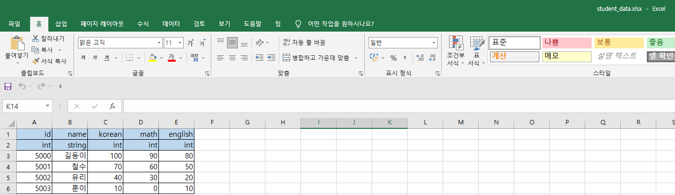Click the Insert Function fx icon
This screenshot has width=675, height=195.
tap(112, 106)
